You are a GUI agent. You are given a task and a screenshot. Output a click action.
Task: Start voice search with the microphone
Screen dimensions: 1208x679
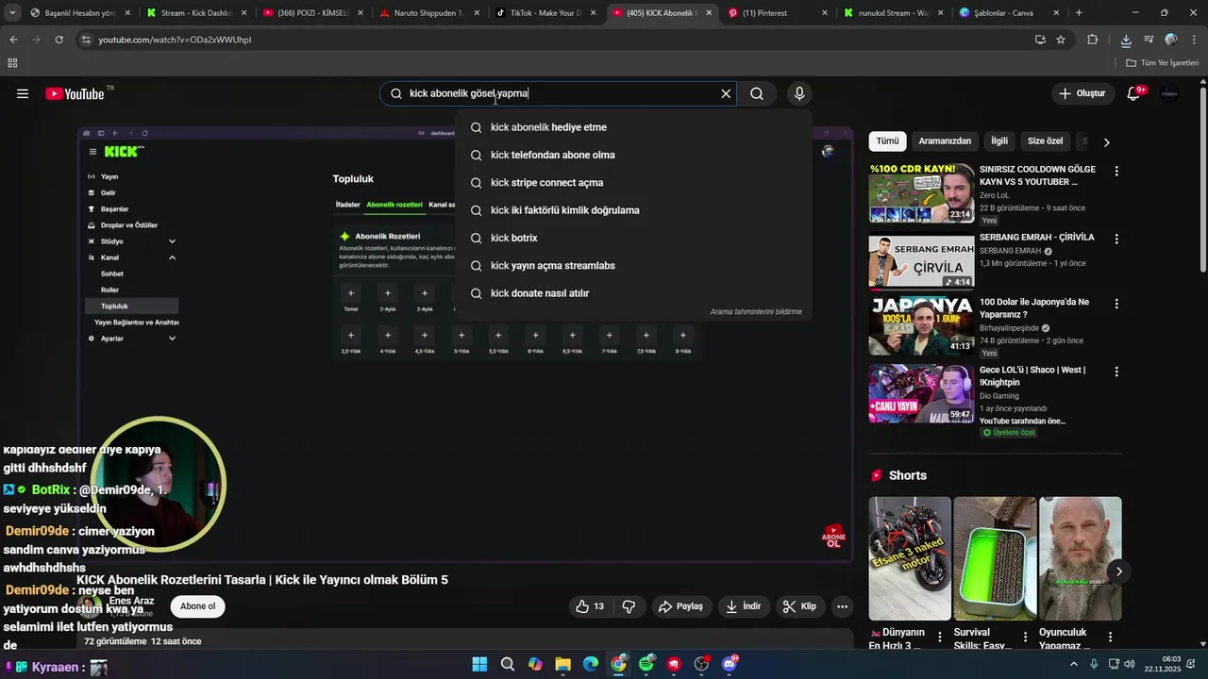(x=799, y=93)
